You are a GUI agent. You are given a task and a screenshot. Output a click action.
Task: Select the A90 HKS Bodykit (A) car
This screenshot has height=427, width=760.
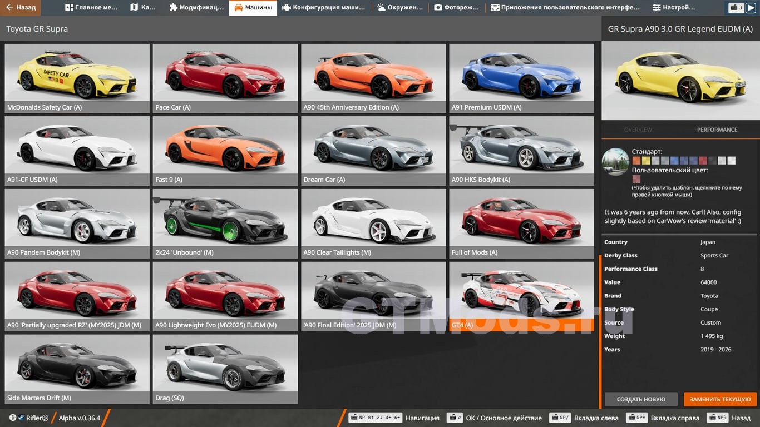click(x=521, y=151)
